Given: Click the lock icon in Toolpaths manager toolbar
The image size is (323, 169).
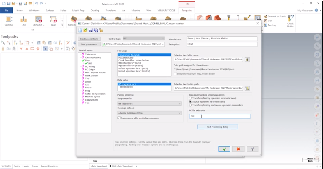Looking at the screenshot, I should click(3, 49).
